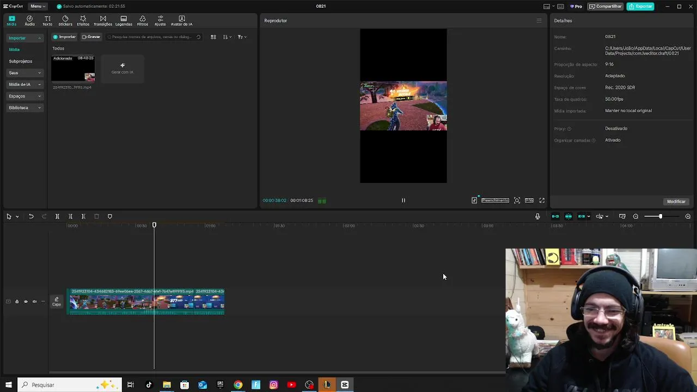Toggle the preview zoom-to-fit icon
This screenshot has width=697, height=392.
click(517, 200)
